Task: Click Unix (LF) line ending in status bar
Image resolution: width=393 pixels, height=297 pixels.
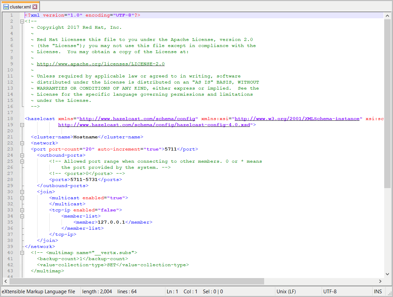Action: click(x=286, y=291)
